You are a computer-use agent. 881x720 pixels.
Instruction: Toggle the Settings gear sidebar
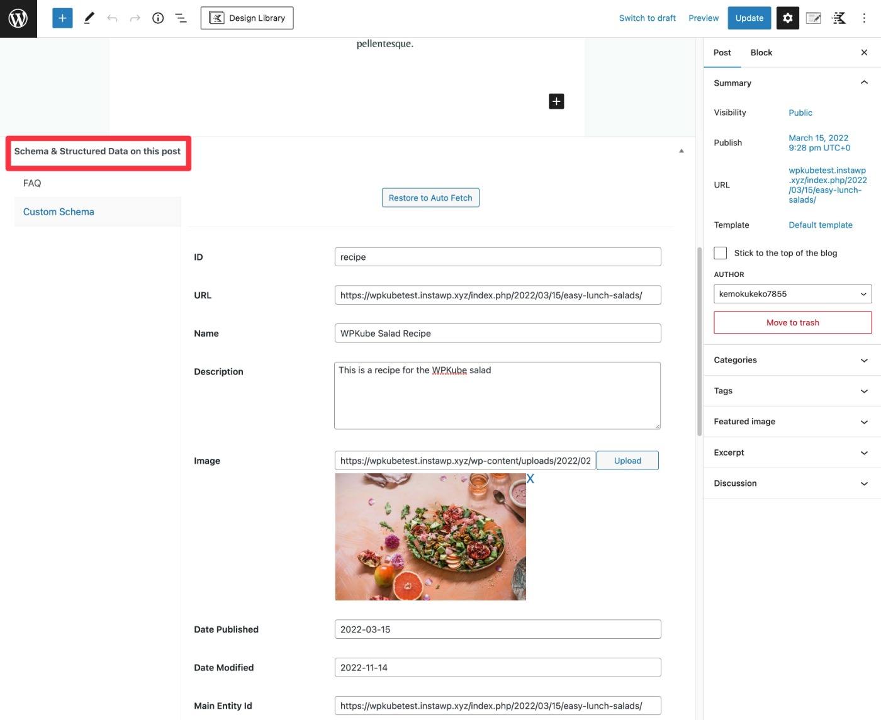click(x=788, y=18)
